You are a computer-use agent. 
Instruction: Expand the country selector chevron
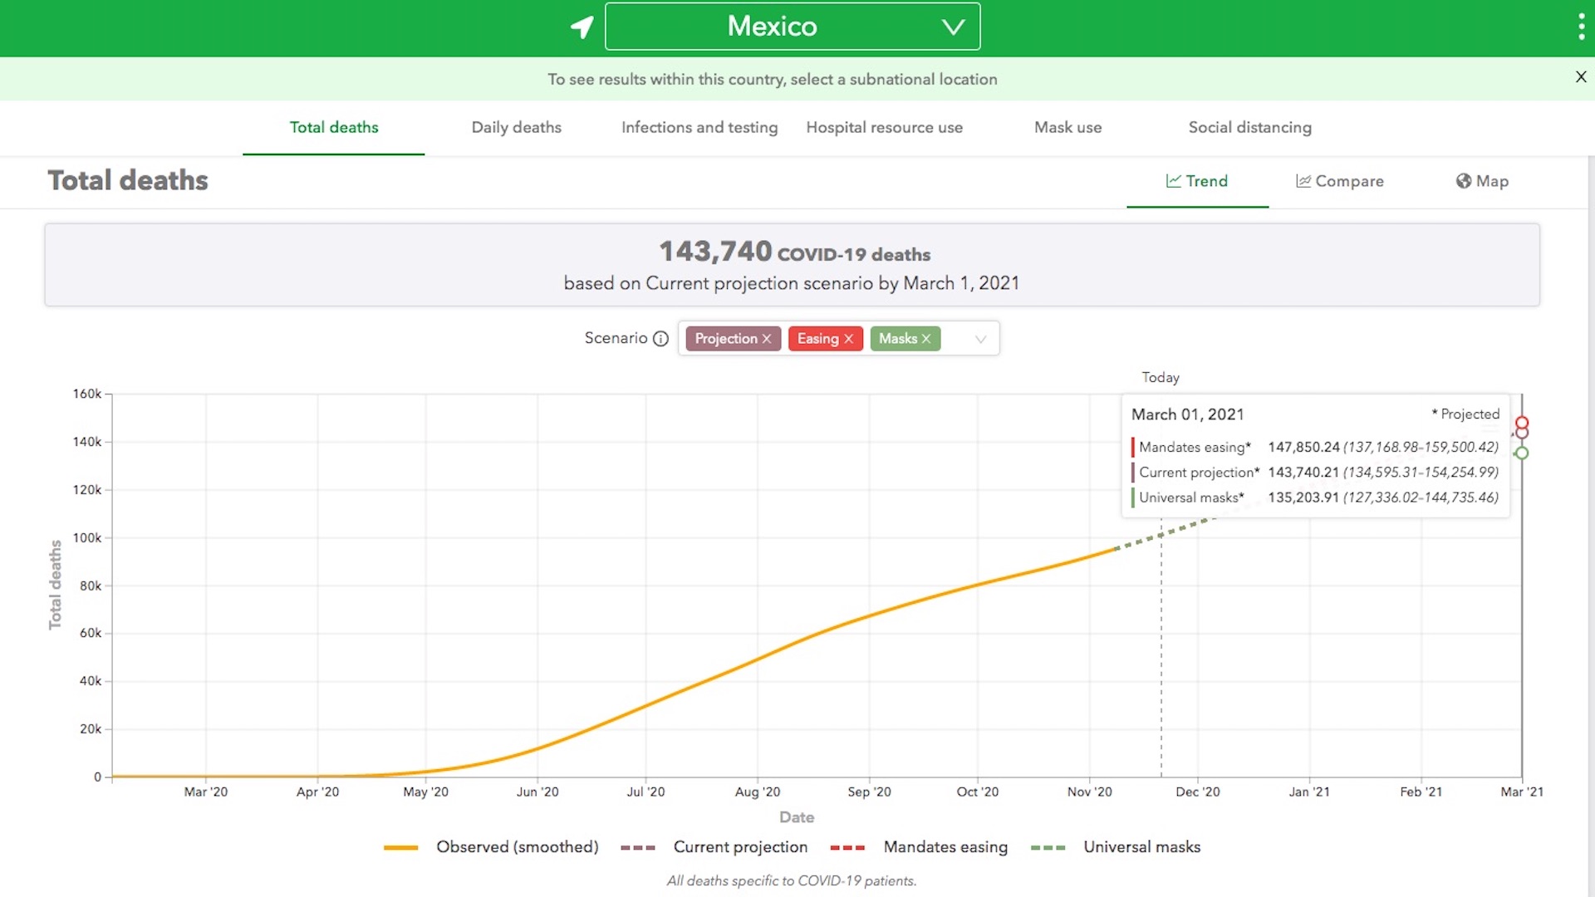tap(952, 26)
